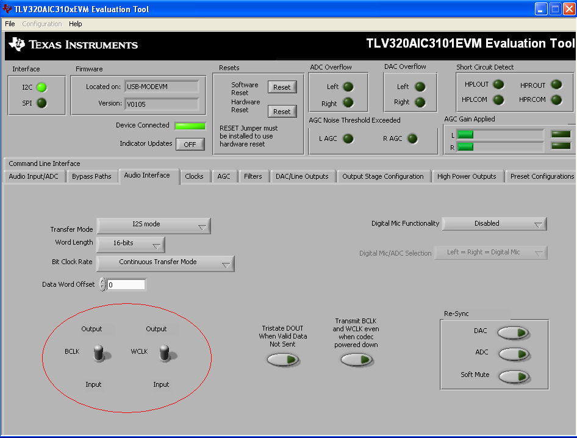Viewport: 577px width, 438px height.
Task: Switch to the Audio Input/ADC tab
Action: [x=34, y=176]
